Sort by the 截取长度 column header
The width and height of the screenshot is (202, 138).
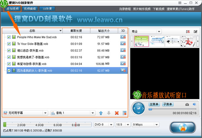[x=76, y=31]
